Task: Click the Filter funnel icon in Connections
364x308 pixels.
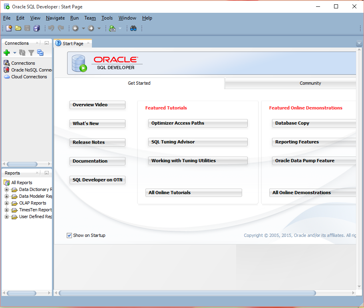Action: pyautogui.click(x=31, y=53)
